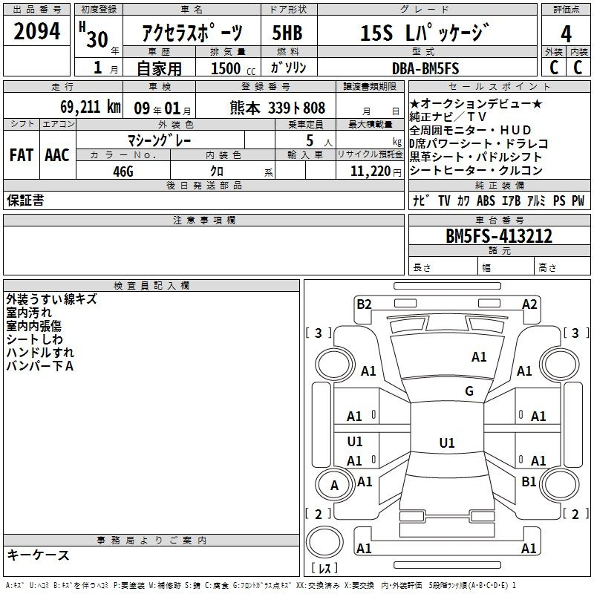Click the B2 damage mark on the diagram
594x594 pixels.
tap(364, 304)
